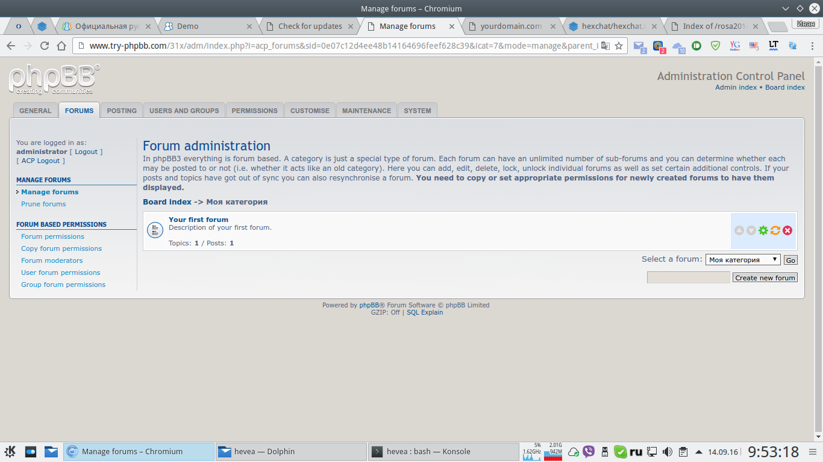Image resolution: width=823 pixels, height=462 pixels.
Task: Open the browser home page
Action: point(61,46)
